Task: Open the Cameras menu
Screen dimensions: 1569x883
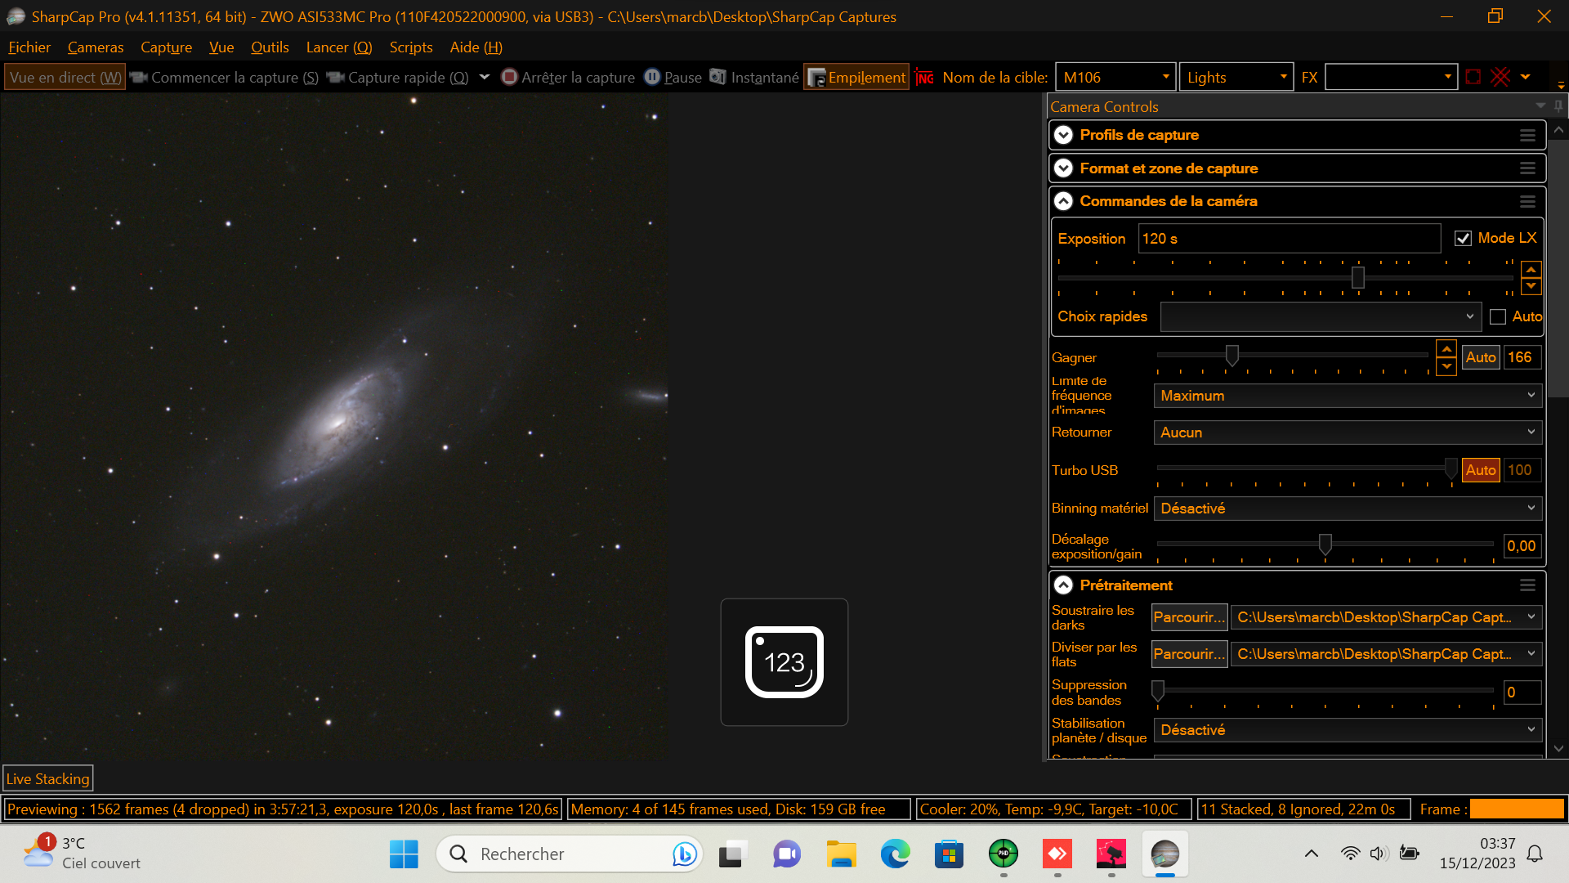Action: click(x=96, y=47)
